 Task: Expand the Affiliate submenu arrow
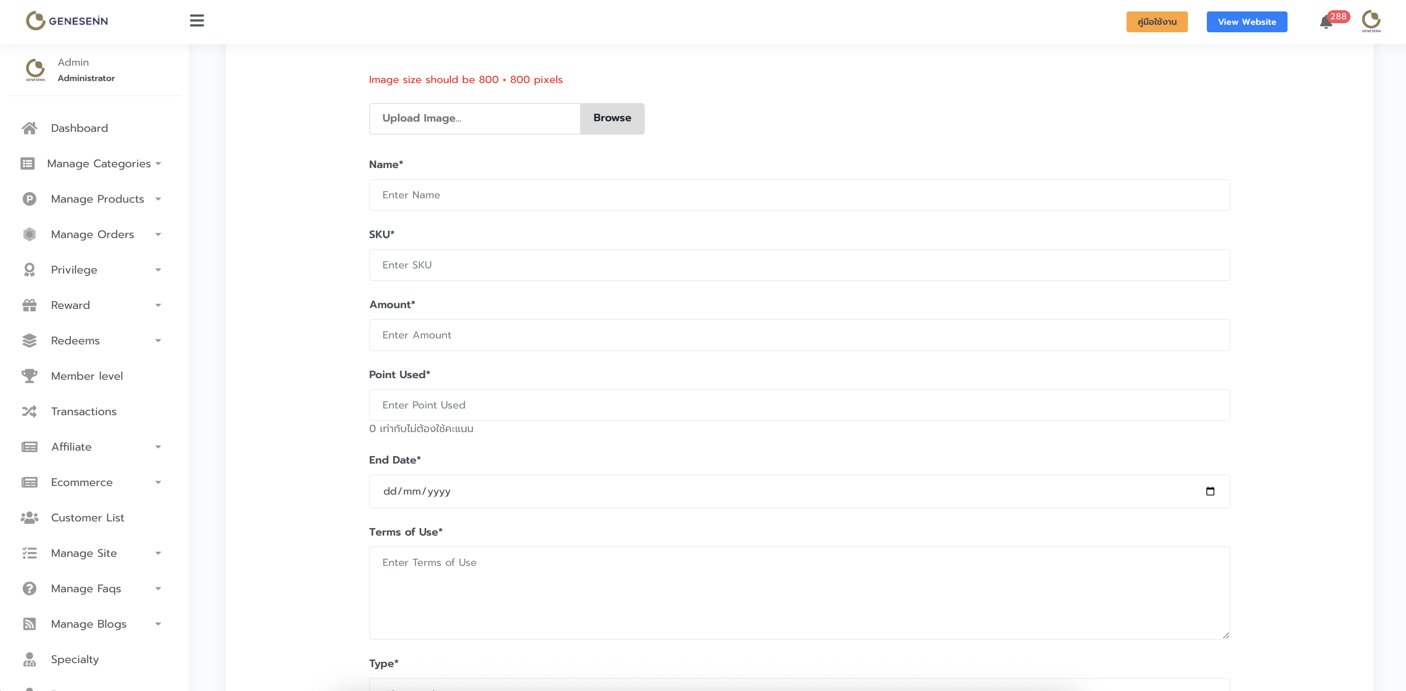point(158,447)
